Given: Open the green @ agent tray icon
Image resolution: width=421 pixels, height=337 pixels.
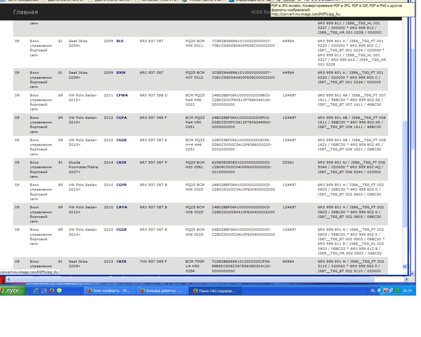Looking at the screenshot, I should point(397,291).
